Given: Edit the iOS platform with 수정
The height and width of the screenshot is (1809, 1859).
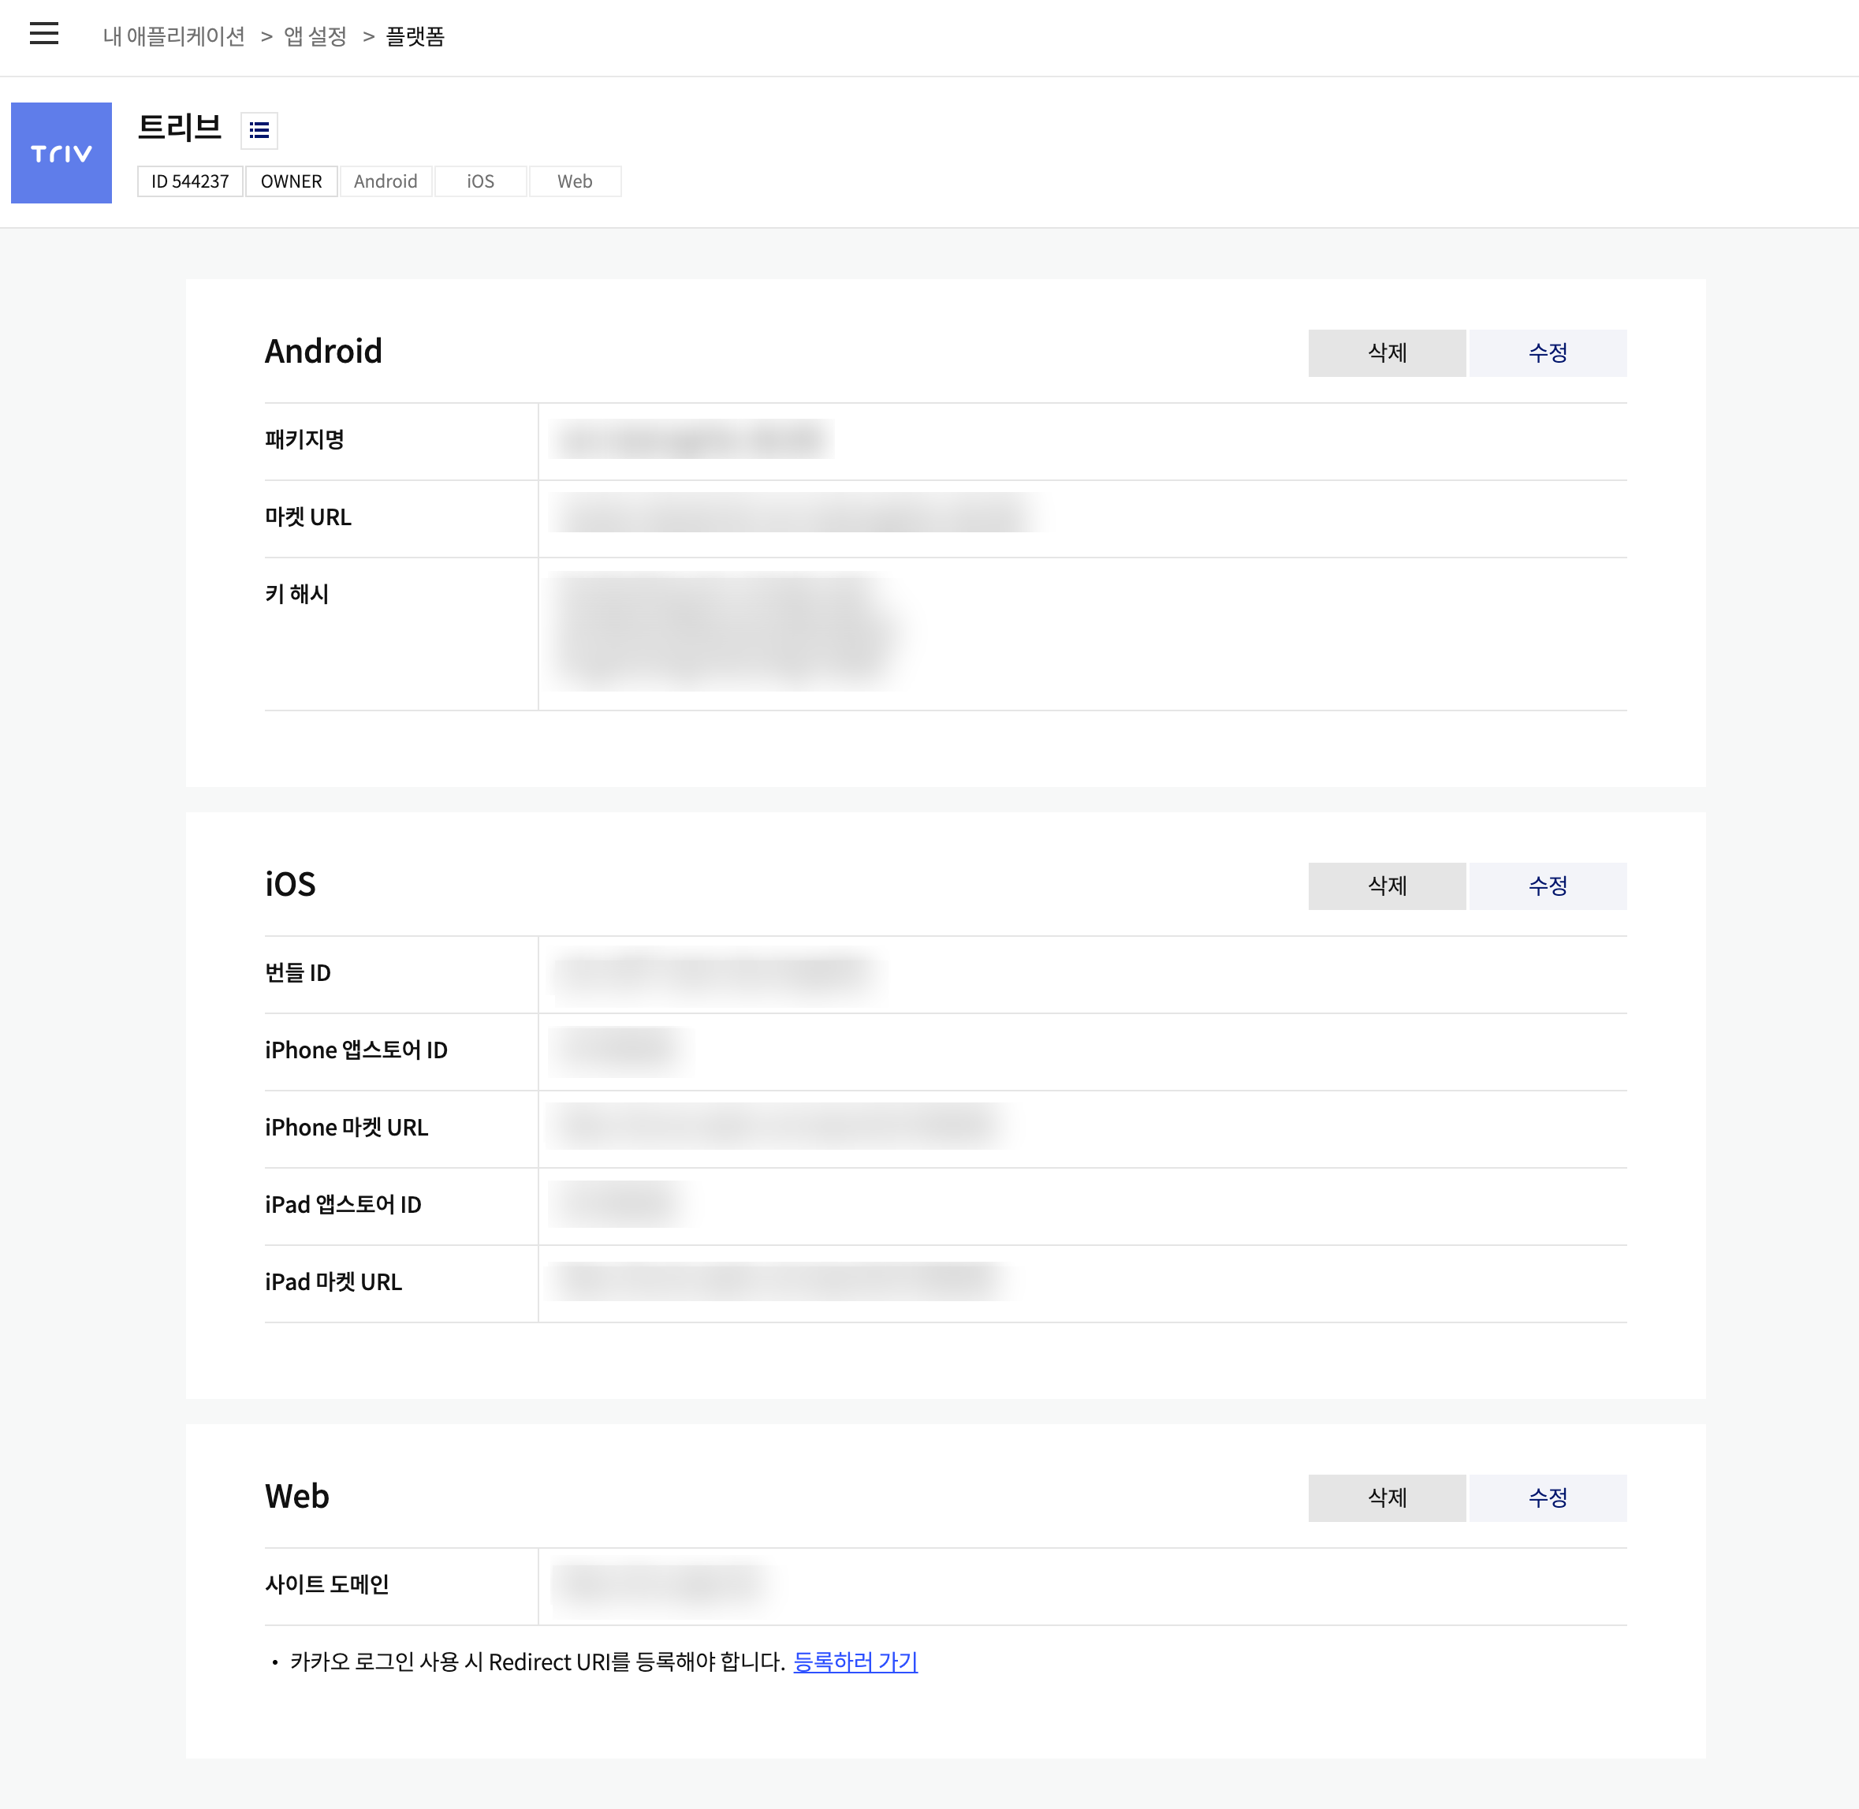Looking at the screenshot, I should tap(1547, 886).
